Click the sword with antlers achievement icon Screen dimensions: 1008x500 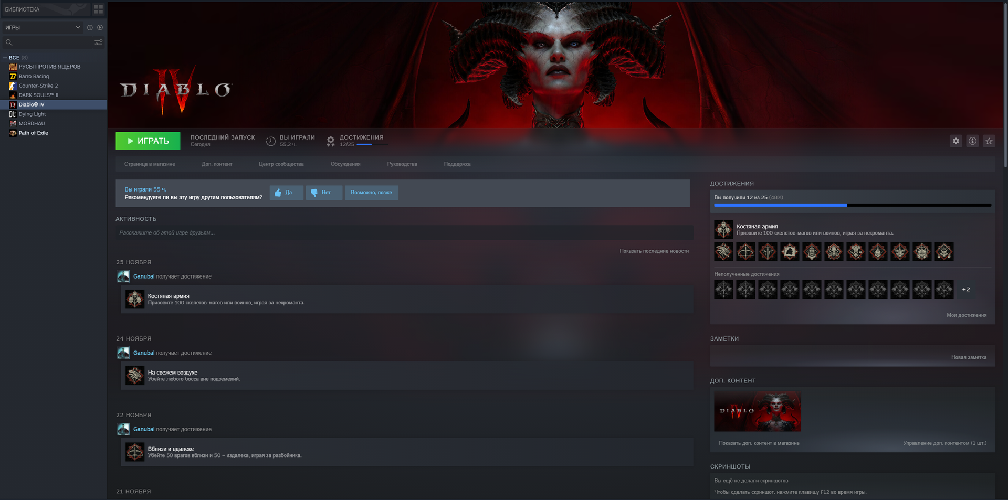click(768, 252)
